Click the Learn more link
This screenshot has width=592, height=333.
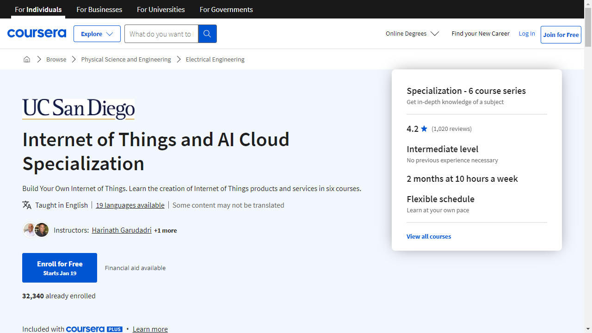150,329
